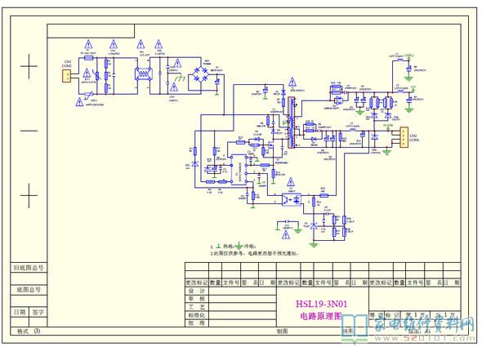Screen dimensions: 482x347
Task: Select the 旧底图总号 cell
Action: pyautogui.click(x=29, y=268)
